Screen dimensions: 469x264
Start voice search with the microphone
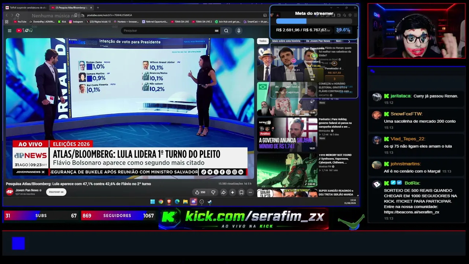click(x=239, y=31)
